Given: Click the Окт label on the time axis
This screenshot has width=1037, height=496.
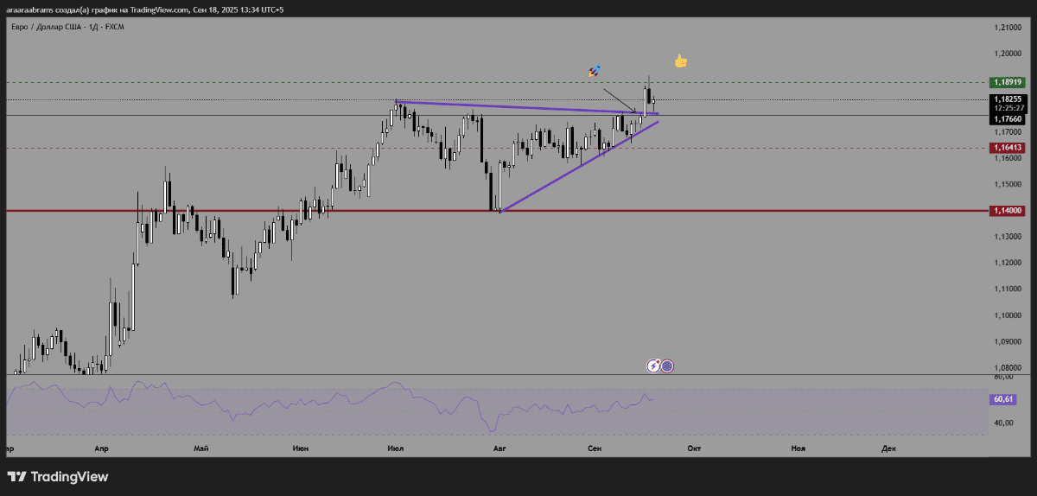Looking at the screenshot, I should (693, 448).
